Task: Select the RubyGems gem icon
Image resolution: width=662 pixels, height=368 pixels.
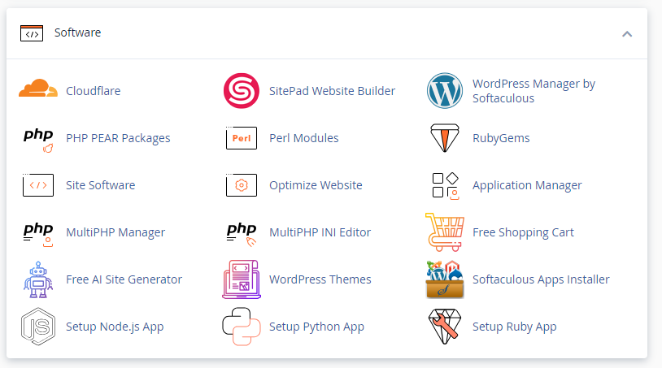Action: tap(445, 138)
